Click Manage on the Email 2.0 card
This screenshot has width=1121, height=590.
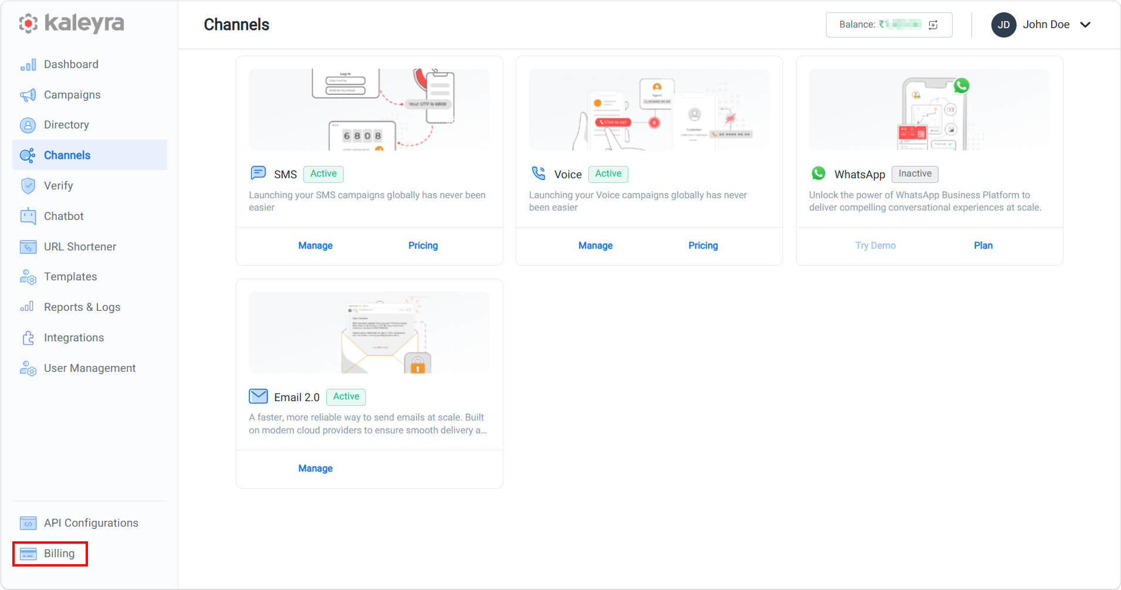pyautogui.click(x=316, y=469)
